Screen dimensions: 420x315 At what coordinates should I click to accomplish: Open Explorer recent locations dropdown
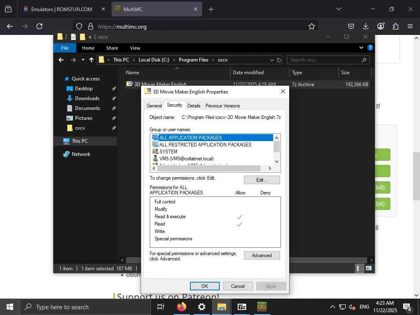[x=83, y=60]
